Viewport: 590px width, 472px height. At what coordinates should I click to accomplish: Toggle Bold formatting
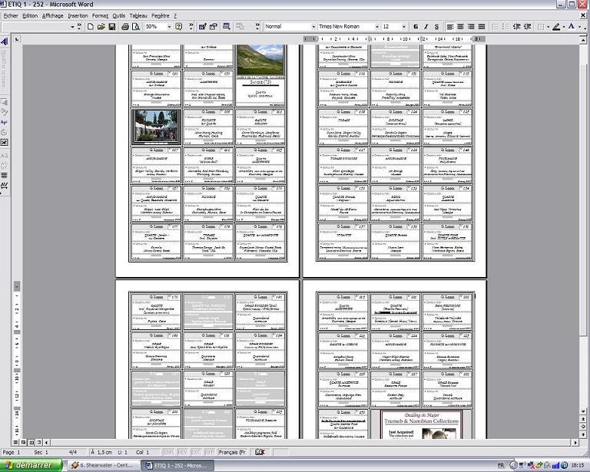tap(415, 27)
